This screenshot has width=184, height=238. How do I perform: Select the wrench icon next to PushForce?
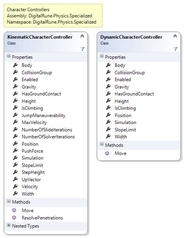click(15, 151)
